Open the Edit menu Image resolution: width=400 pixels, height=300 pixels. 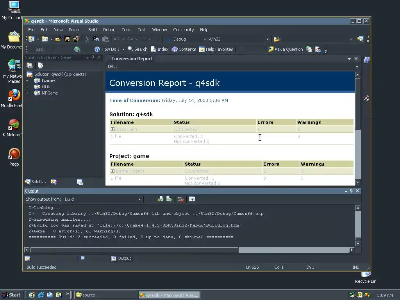pos(44,30)
